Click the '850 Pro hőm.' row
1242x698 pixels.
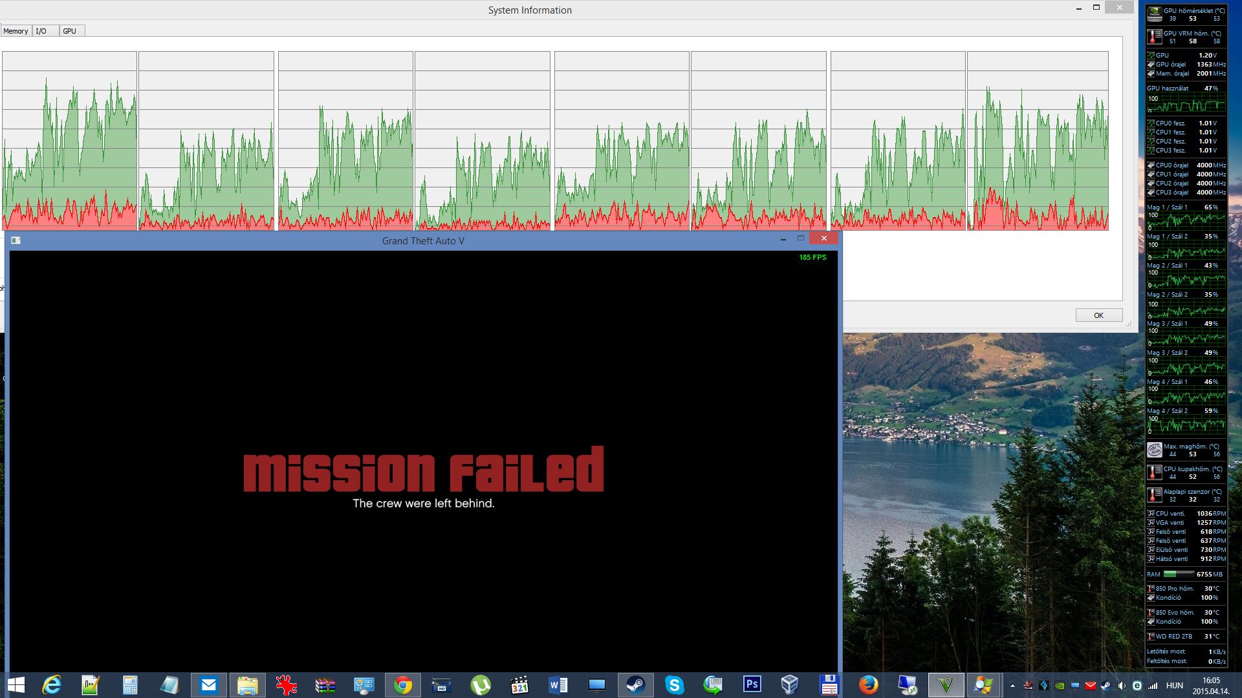click(1186, 589)
